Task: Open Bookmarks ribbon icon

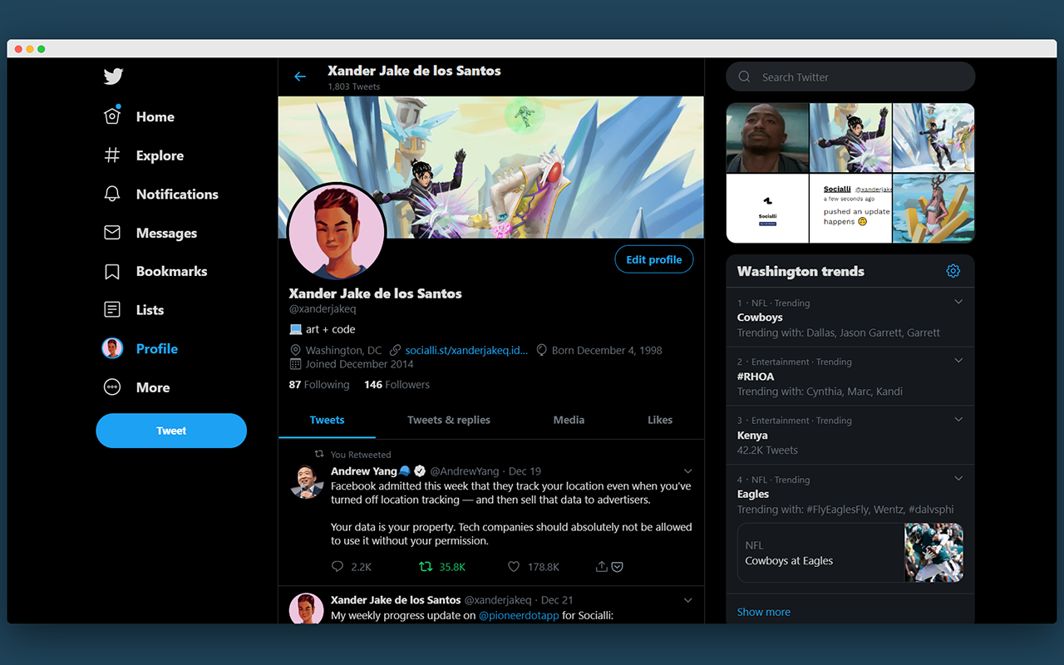Action: point(112,271)
